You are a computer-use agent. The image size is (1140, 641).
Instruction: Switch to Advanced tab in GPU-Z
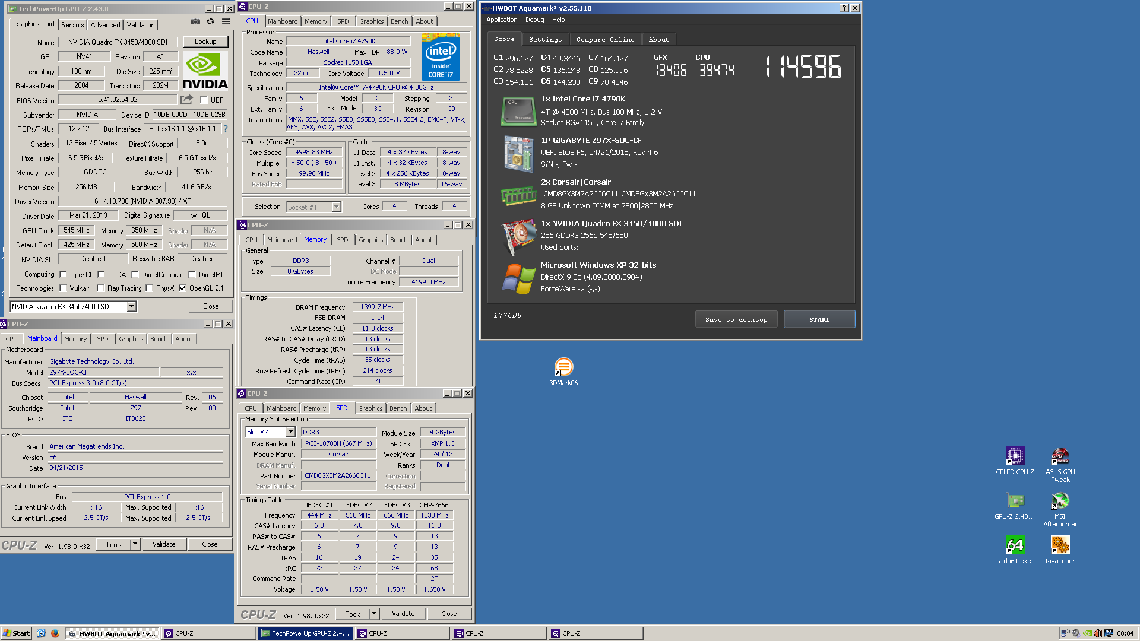(x=105, y=24)
